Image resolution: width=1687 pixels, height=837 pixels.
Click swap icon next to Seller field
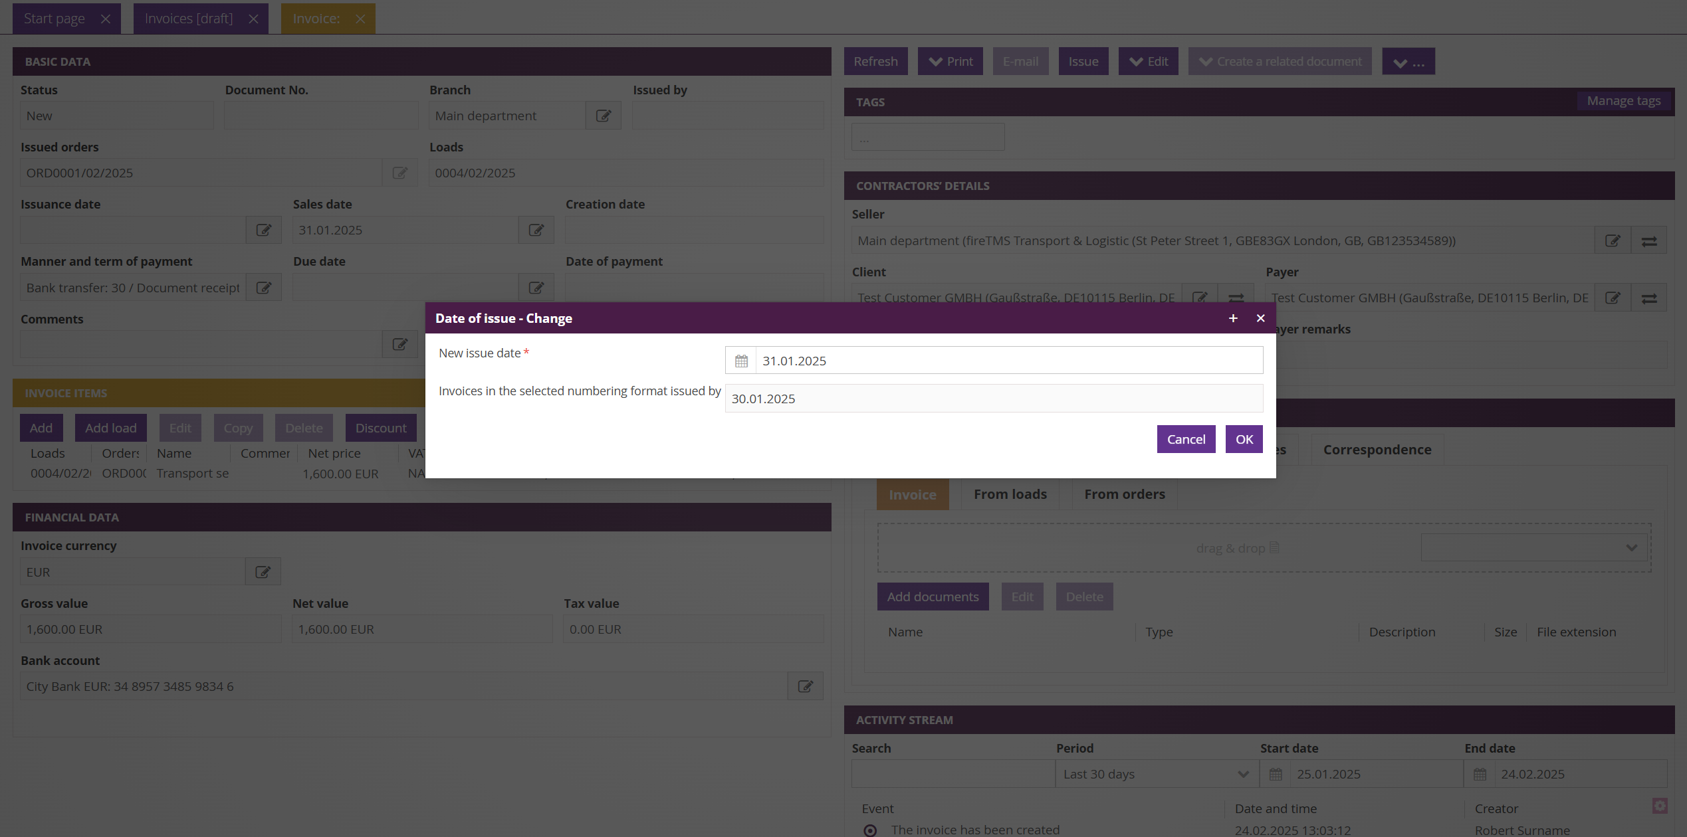tap(1649, 241)
